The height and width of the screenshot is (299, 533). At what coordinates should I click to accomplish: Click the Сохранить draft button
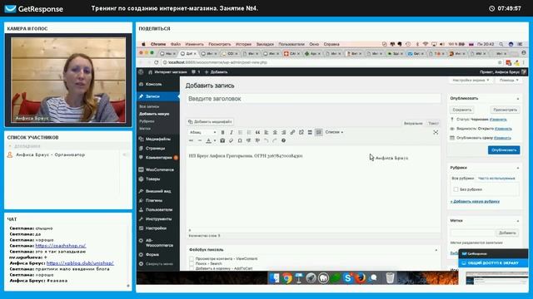[462, 110]
